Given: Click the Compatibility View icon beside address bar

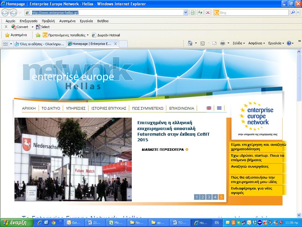Looking at the screenshot, I should point(193,12).
